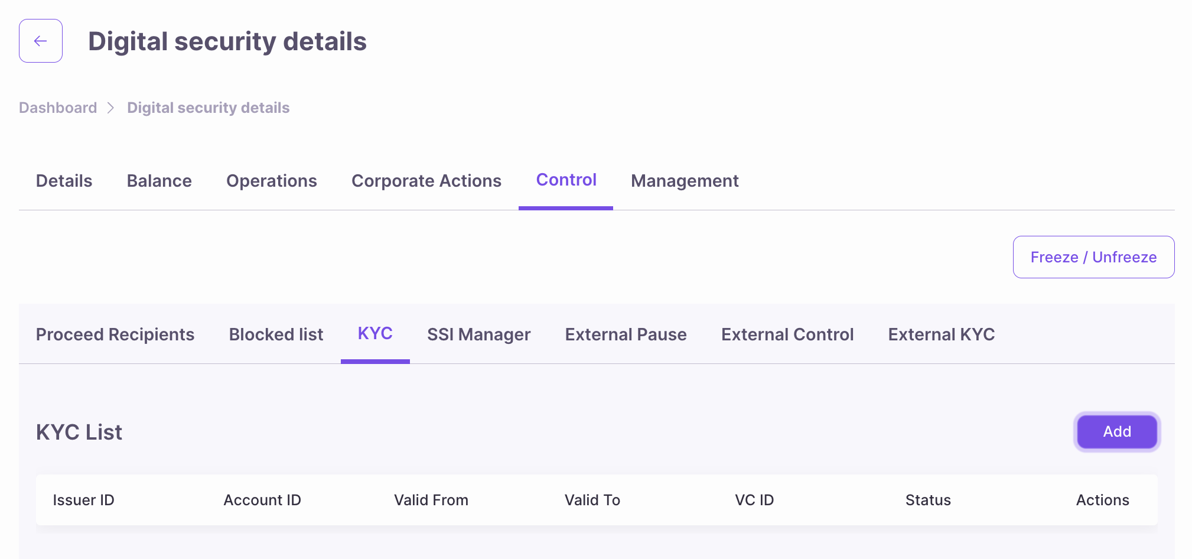Select the KYC sub-tab
1192x559 pixels.
375,334
